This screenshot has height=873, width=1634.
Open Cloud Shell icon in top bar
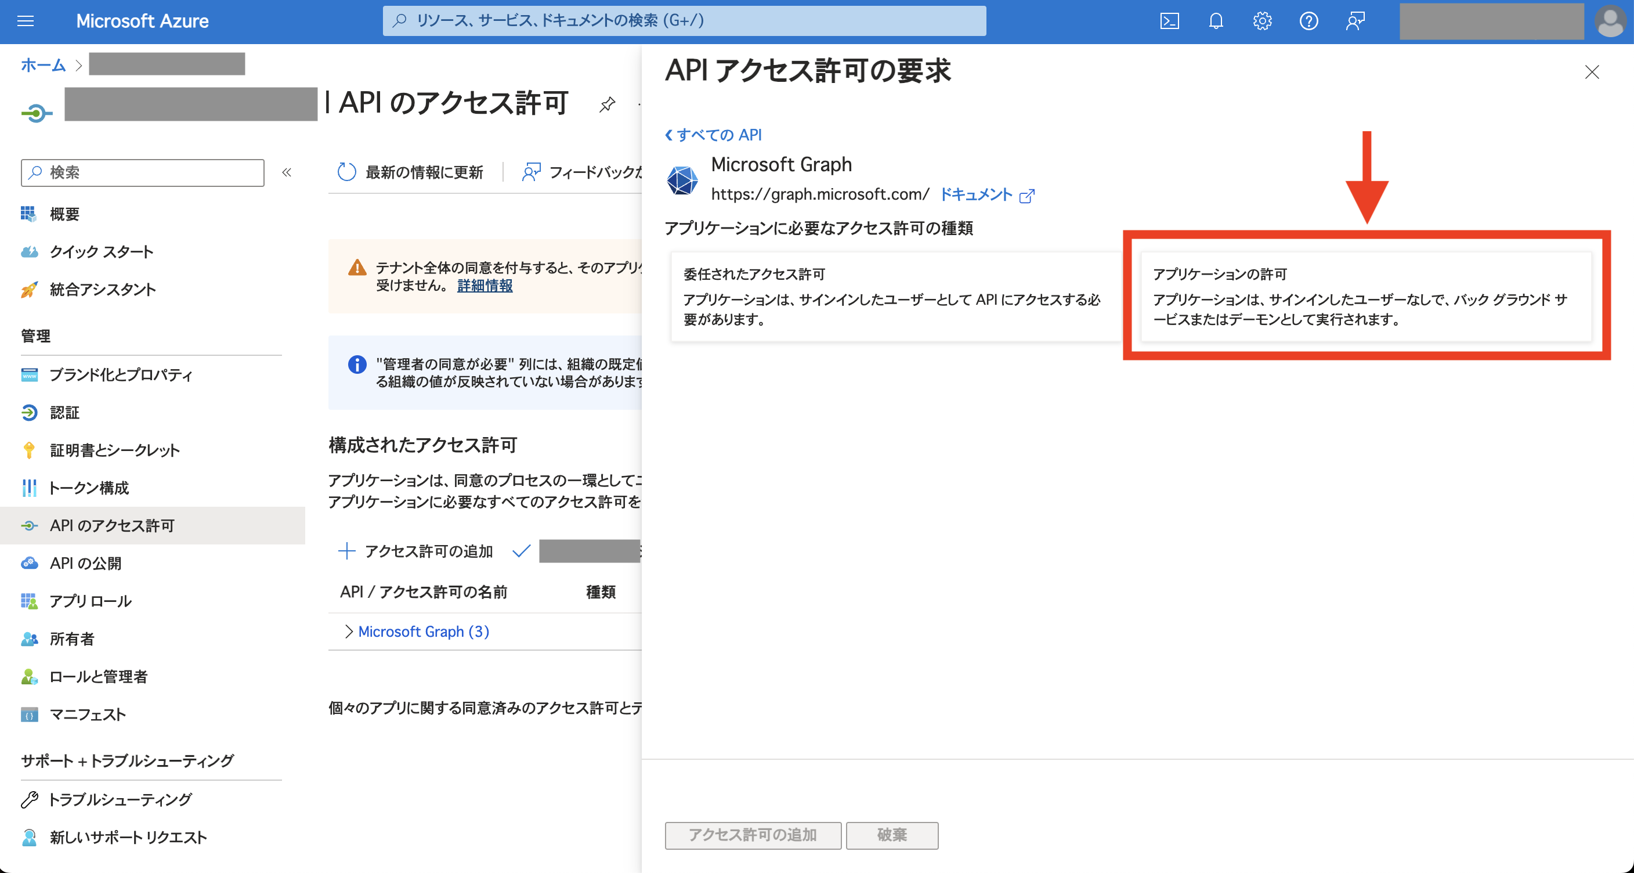(1169, 21)
